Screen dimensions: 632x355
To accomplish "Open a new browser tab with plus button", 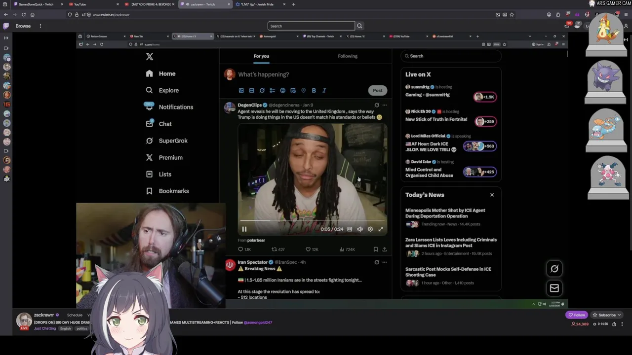I will 293,4.
